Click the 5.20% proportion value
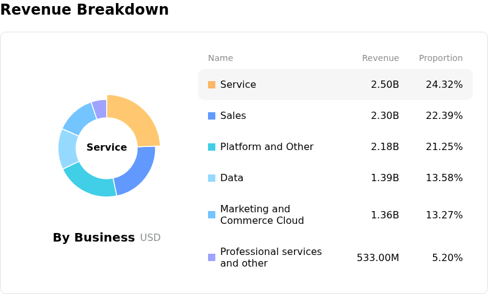 point(447,257)
